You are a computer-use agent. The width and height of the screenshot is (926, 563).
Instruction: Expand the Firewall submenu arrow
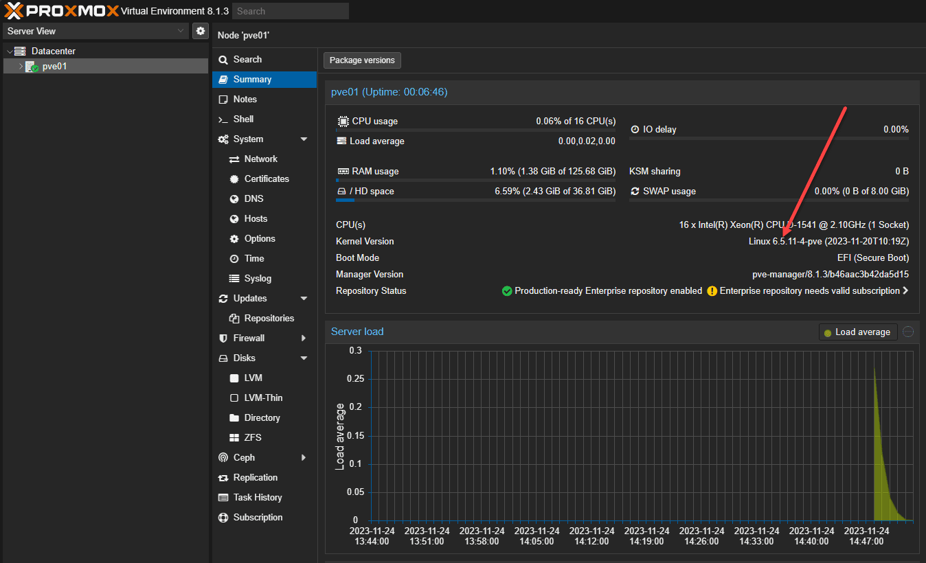(x=304, y=338)
